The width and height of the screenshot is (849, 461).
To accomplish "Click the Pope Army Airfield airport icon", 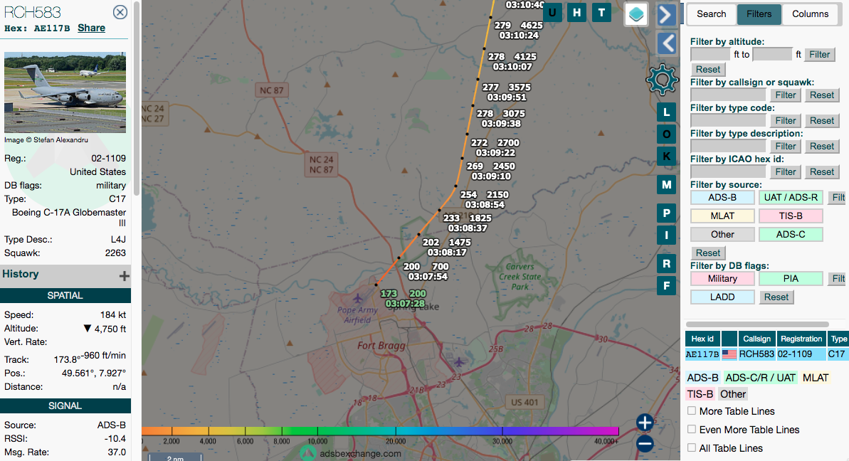I will pyautogui.click(x=358, y=298).
